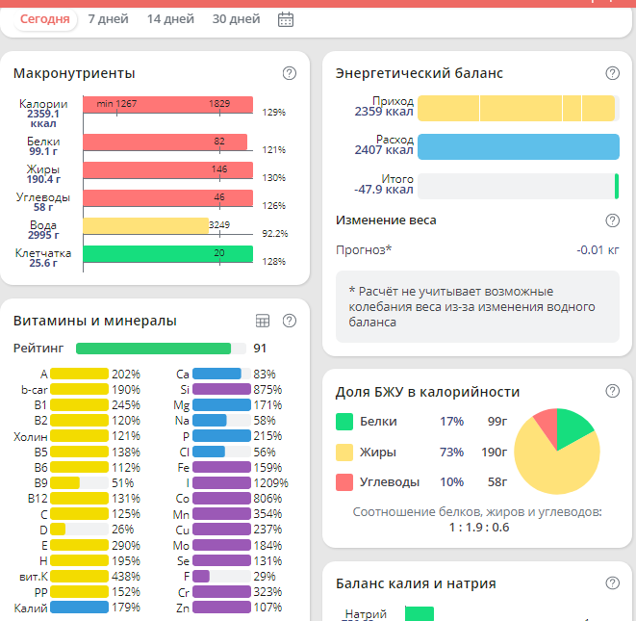Click the blue Расход energy bar
This screenshot has height=621, width=636.
point(518,146)
